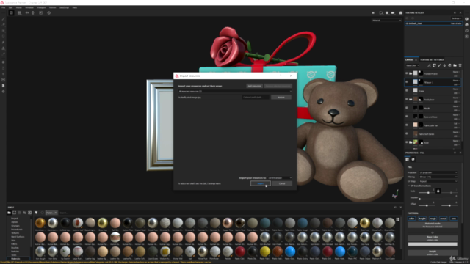Screen dimensions: 470x264
Task: Select the Default_Mat texture set
Action: click(x=433, y=23)
